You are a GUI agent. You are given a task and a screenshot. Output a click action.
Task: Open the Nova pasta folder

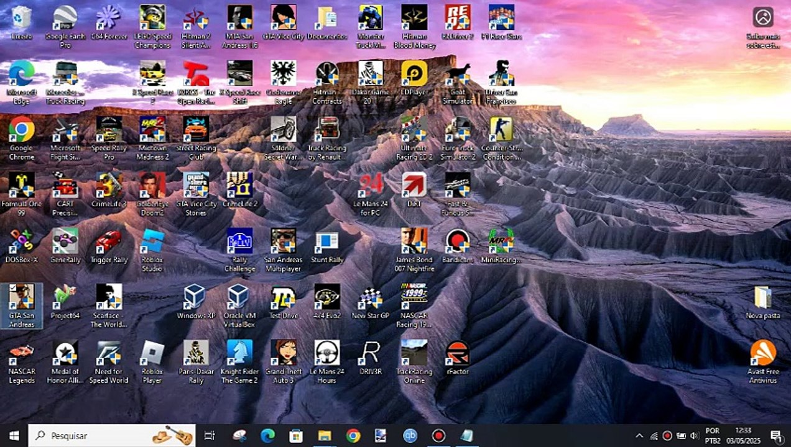(x=763, y=302)
